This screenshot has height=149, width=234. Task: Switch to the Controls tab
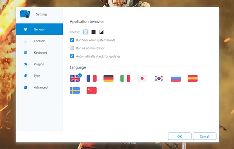click(x=39, y=41)
